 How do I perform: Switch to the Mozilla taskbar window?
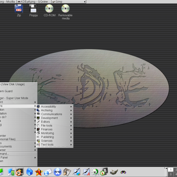pyautogui.click(x=8, y=2)
